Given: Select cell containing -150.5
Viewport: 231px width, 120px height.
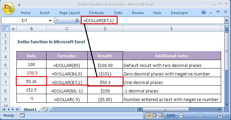Looking at the screenshot, I should [x=31, y=73].
